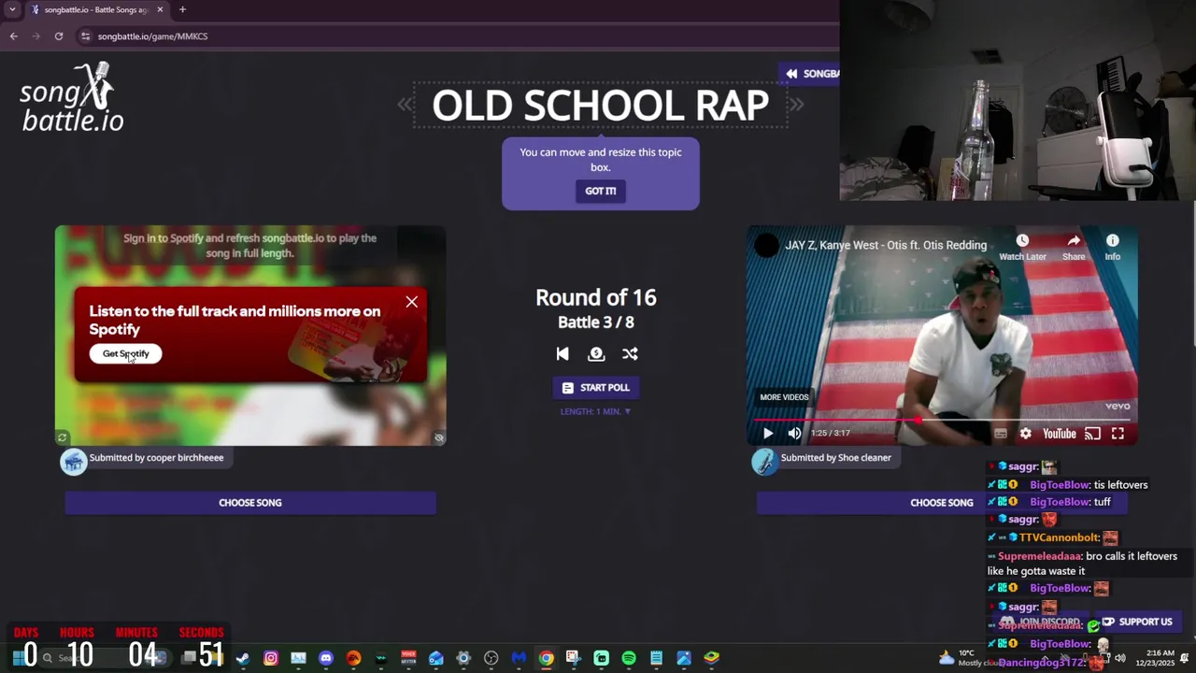The height and width of the screenshot is (673, 1196).
Task: Expand the tab search dropdown
Action: (12, 9)
